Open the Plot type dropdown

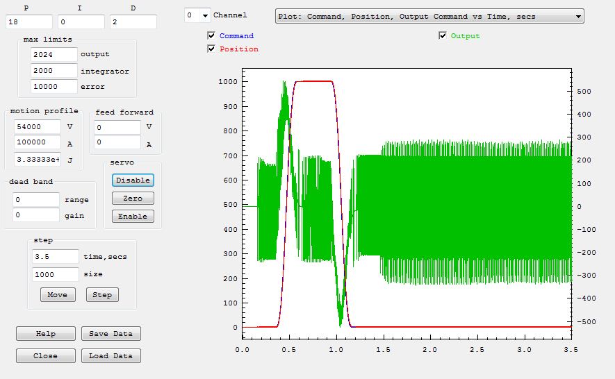[429, 16]
